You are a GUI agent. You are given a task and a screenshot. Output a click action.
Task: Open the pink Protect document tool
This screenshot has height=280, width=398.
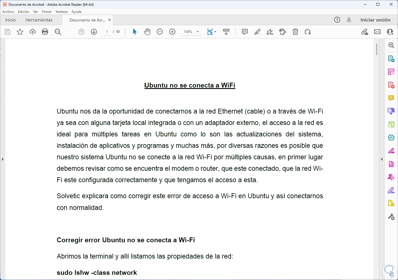click(x=391, y=164)
